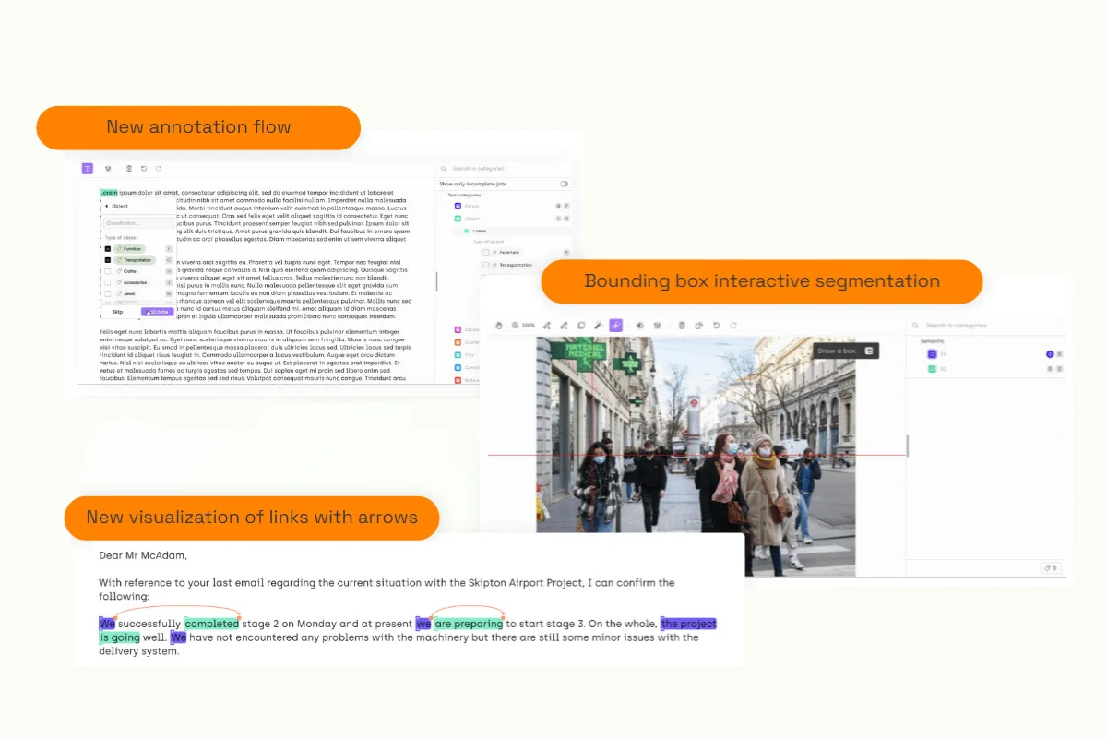
Task: Select the eraser pen tool in image toolbar
Action: tap(564, 326)
